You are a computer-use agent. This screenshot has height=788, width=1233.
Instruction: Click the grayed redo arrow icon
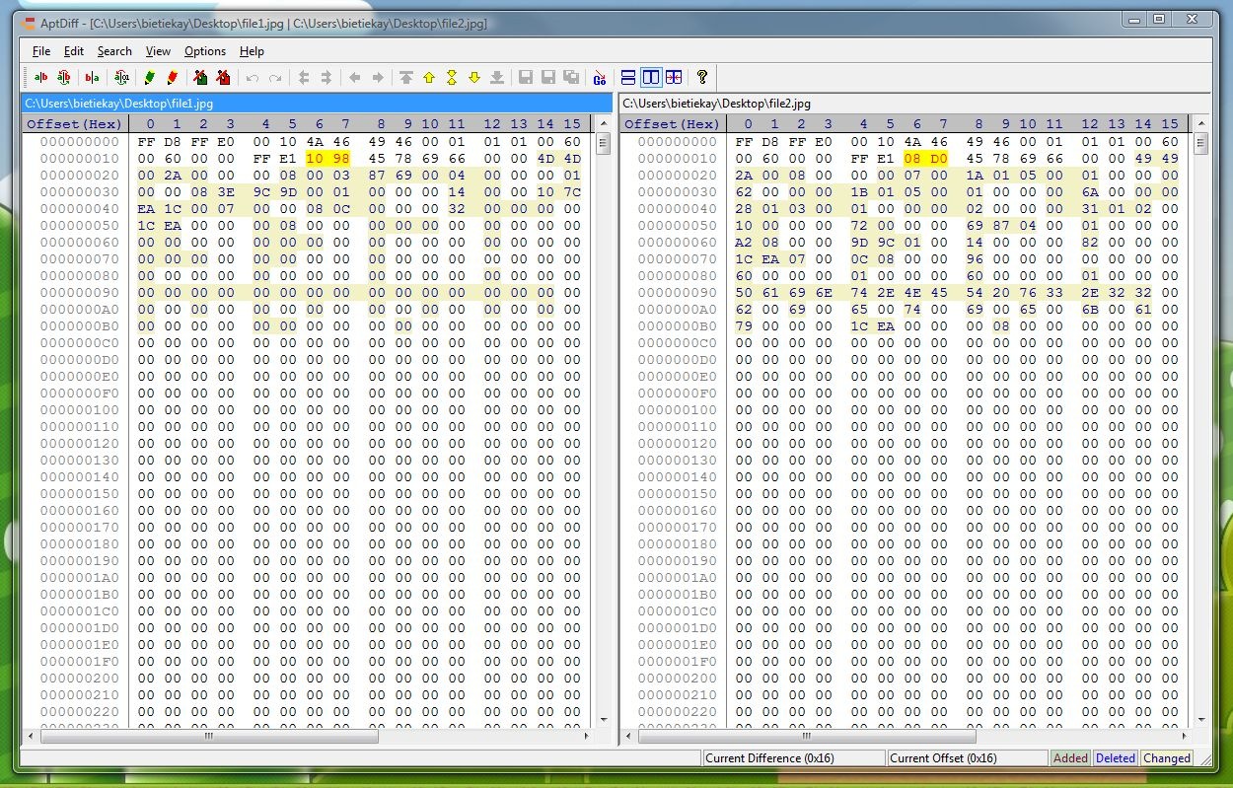coord(275,77)
